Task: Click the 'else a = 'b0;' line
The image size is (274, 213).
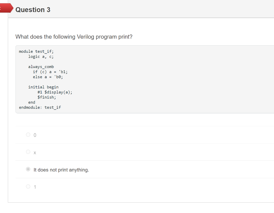Action: 48,77
